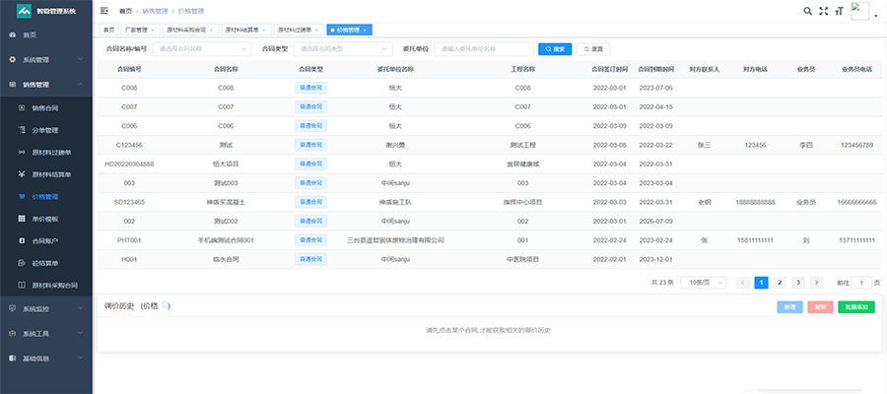Click the green system logo icon
This screenshot has width=887, height=394.
pyautogui.click(x=25, y=11)
